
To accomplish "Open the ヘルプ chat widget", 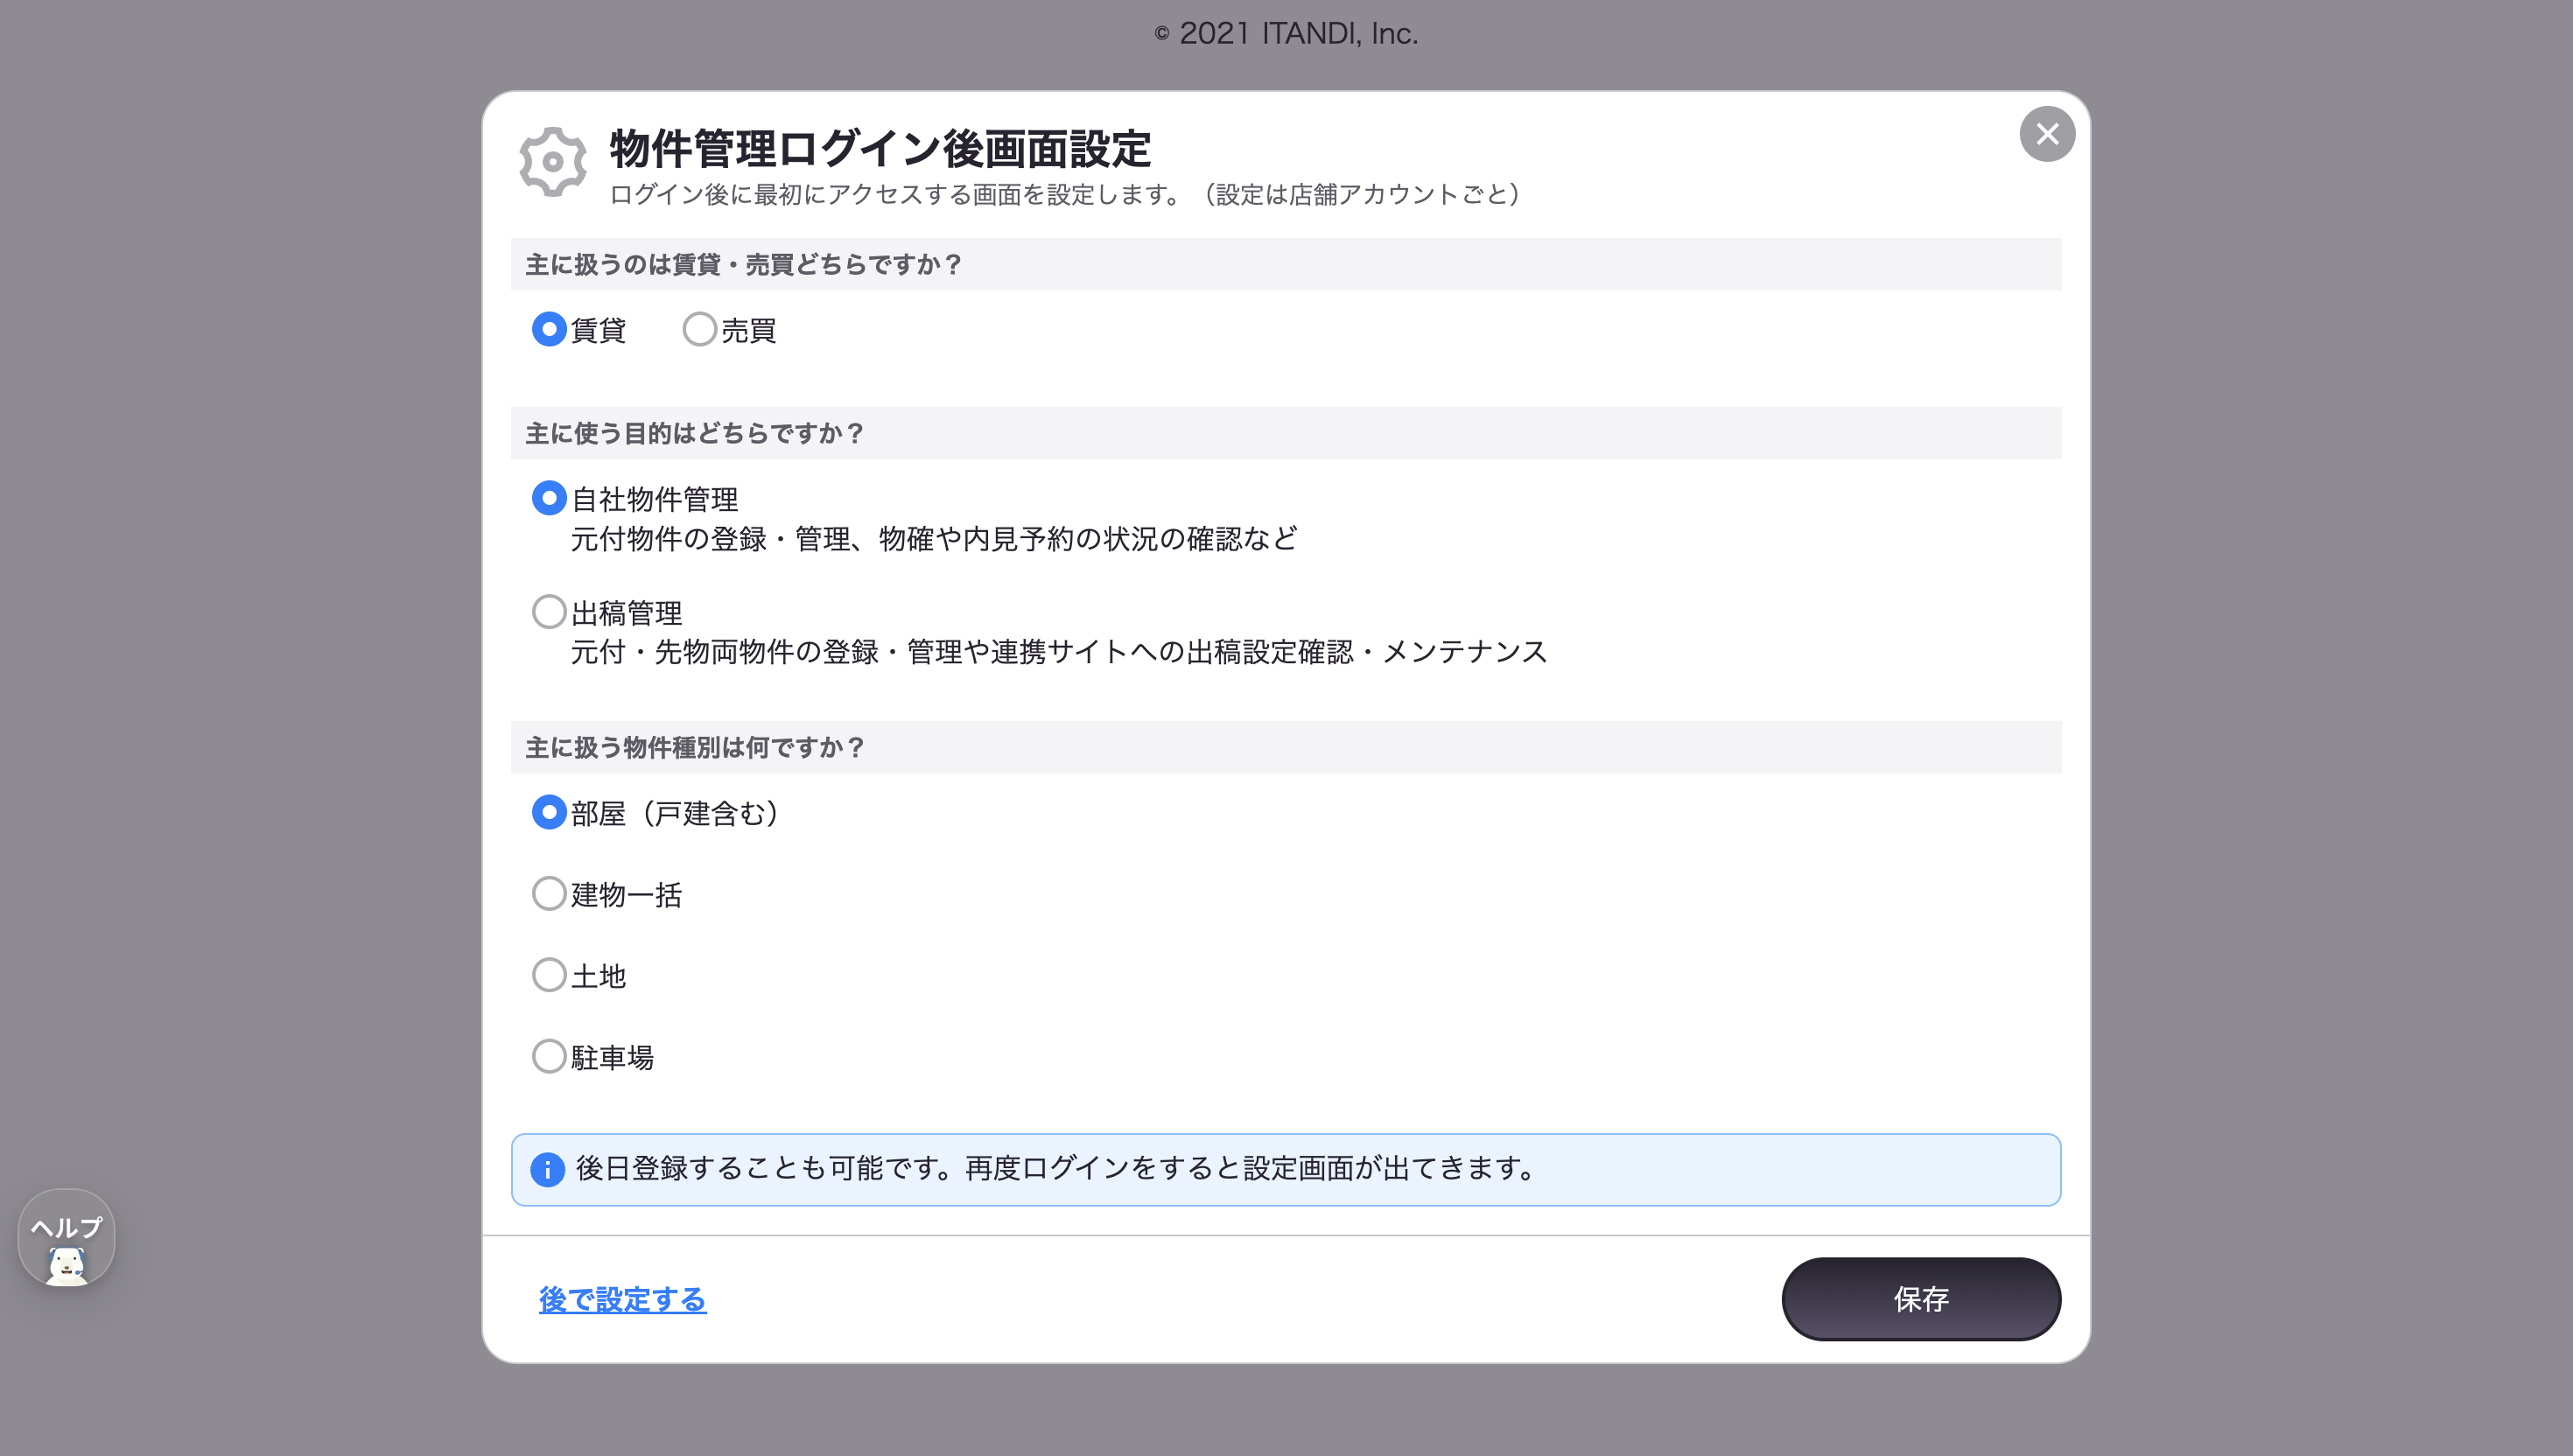I will tap(66, 1237).
